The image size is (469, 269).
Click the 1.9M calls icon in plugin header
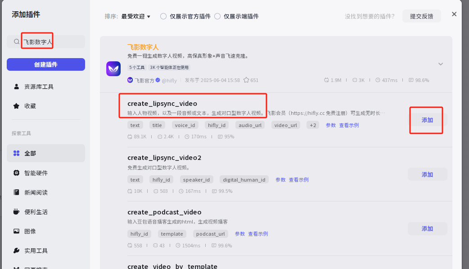click(x=326, y=80)
